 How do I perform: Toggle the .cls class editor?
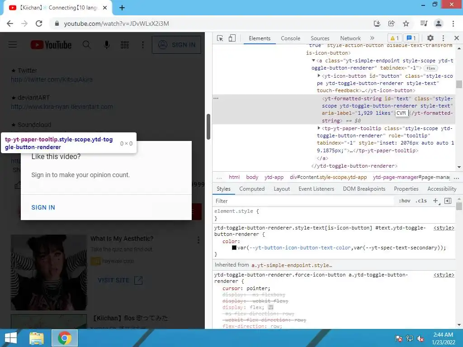pos(421,201)
